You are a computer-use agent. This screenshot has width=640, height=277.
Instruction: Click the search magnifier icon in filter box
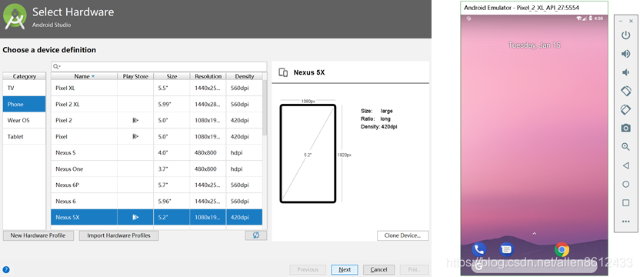coord(57,67)
